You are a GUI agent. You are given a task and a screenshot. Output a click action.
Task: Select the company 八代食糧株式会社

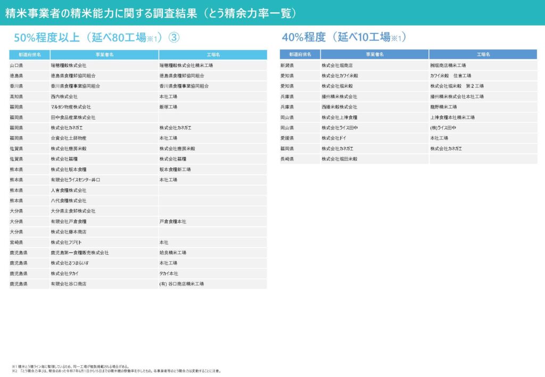[69, 200]
